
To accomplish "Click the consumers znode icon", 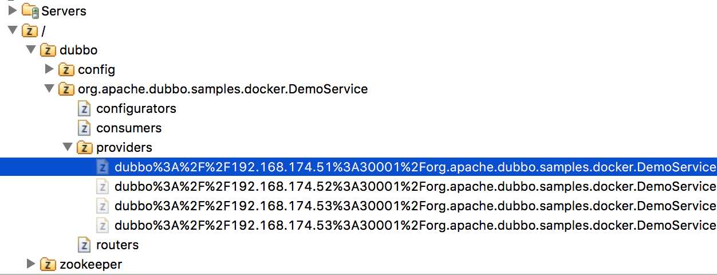I will [x=84, y=128].
